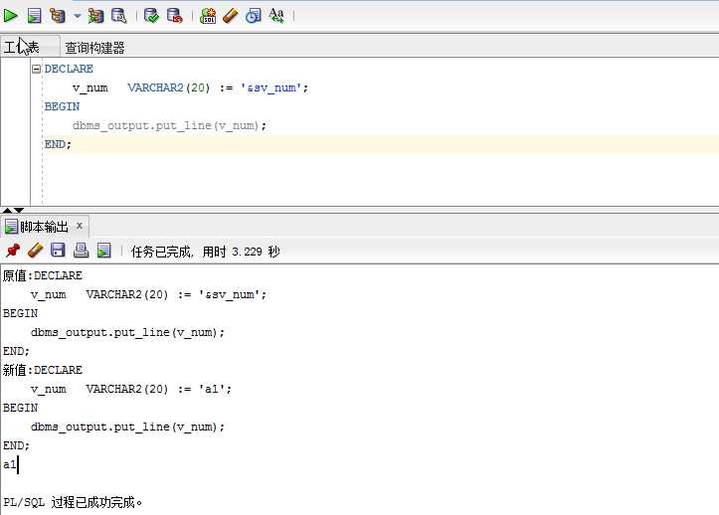Click the 新值:DECLARE line in the output

(43, 370)
